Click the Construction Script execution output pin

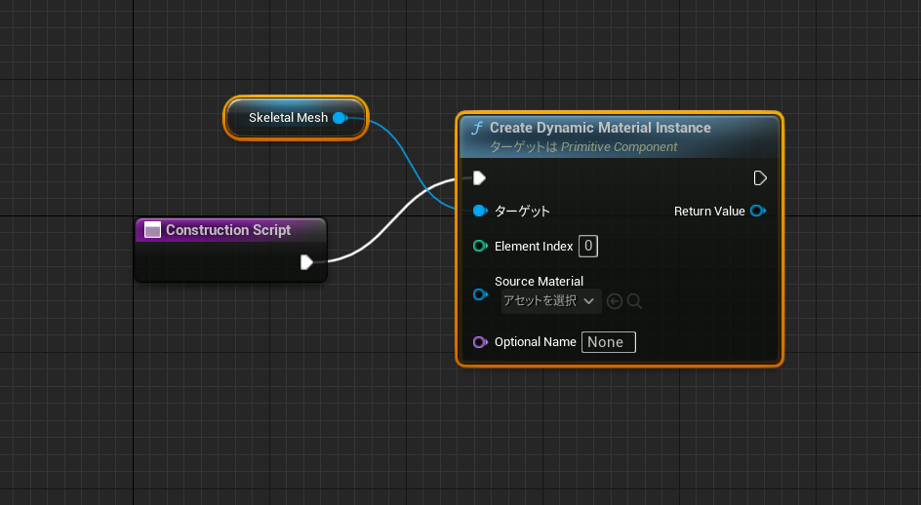click(x=306, y=261)
